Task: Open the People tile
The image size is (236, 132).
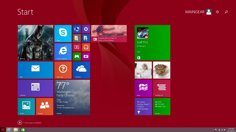Action: pos(45,106)
